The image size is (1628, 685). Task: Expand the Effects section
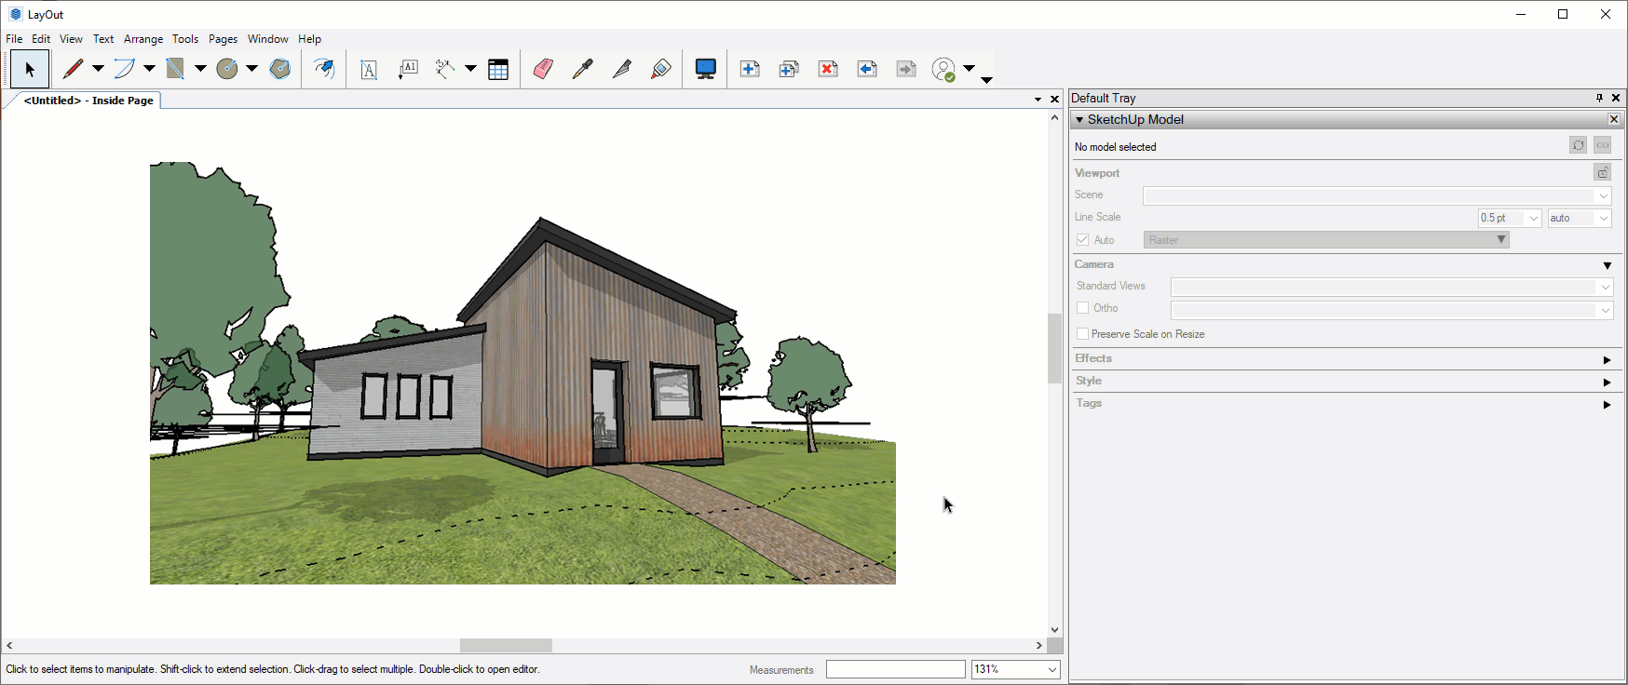coord(1607,359)
